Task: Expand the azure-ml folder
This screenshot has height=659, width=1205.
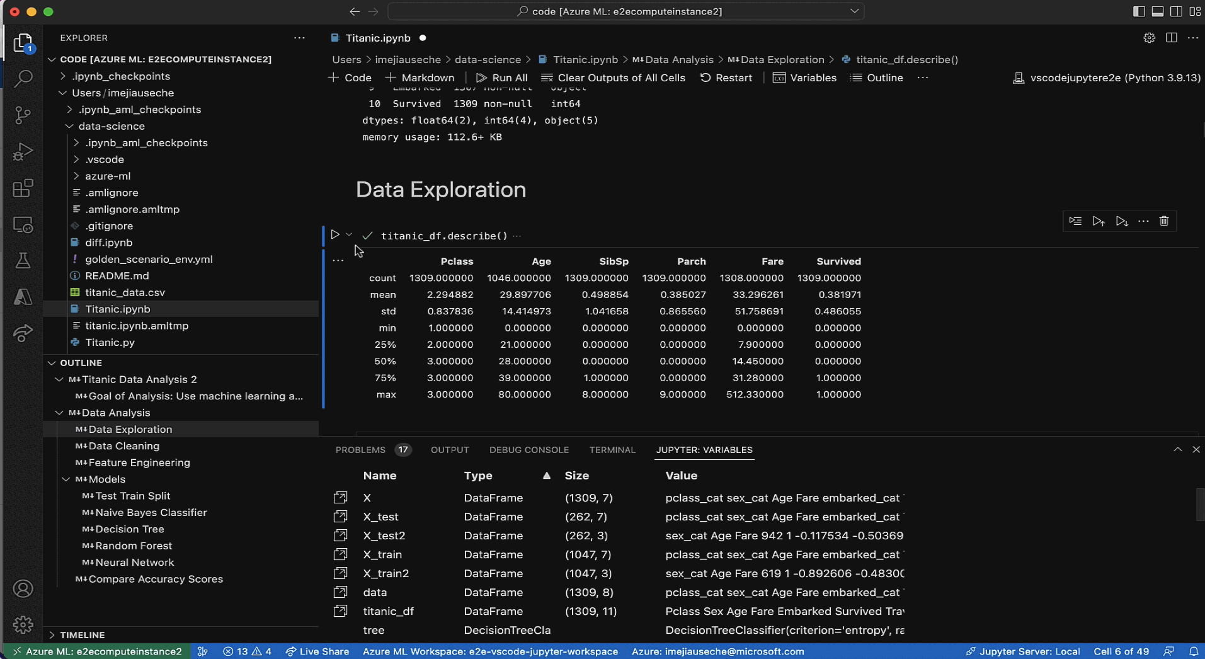Action: (x=76, y=176)
